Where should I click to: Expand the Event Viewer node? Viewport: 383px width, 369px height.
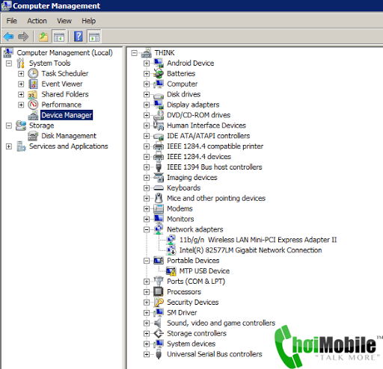21,84
